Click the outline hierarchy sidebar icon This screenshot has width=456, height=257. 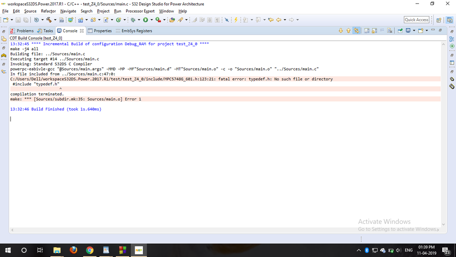(x=4, y=71)
